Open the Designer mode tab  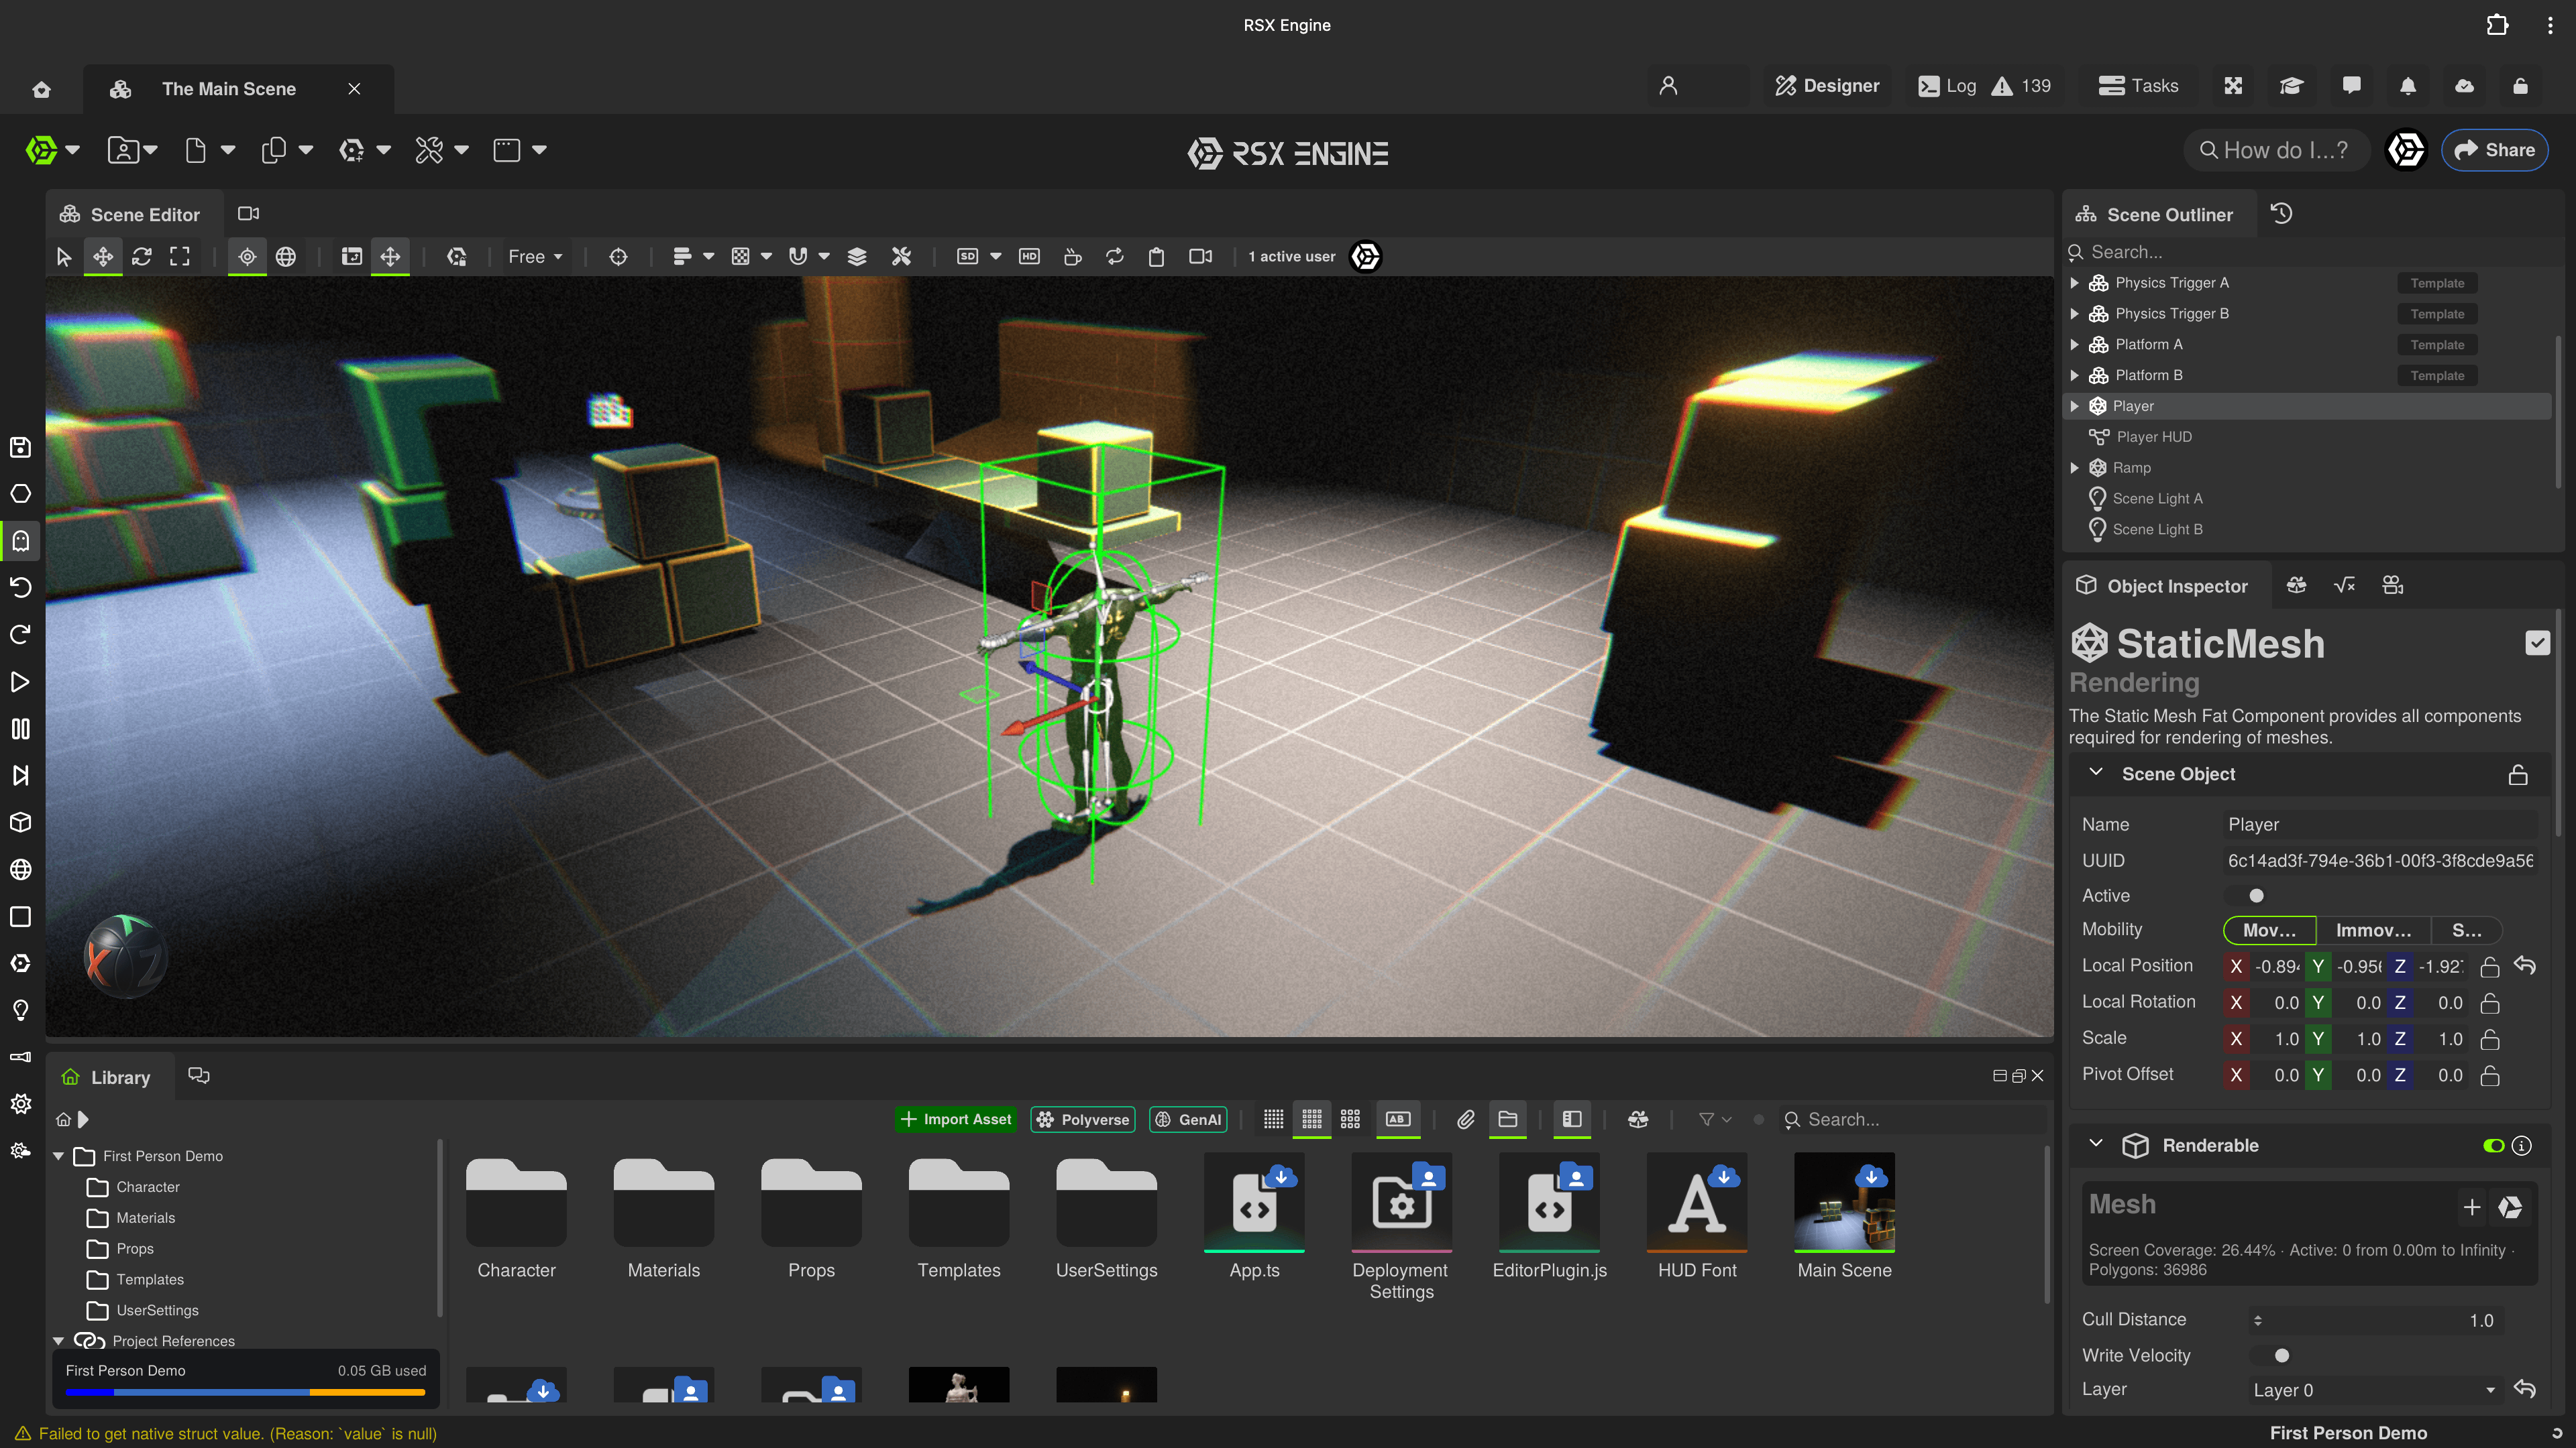[1827, 86]
